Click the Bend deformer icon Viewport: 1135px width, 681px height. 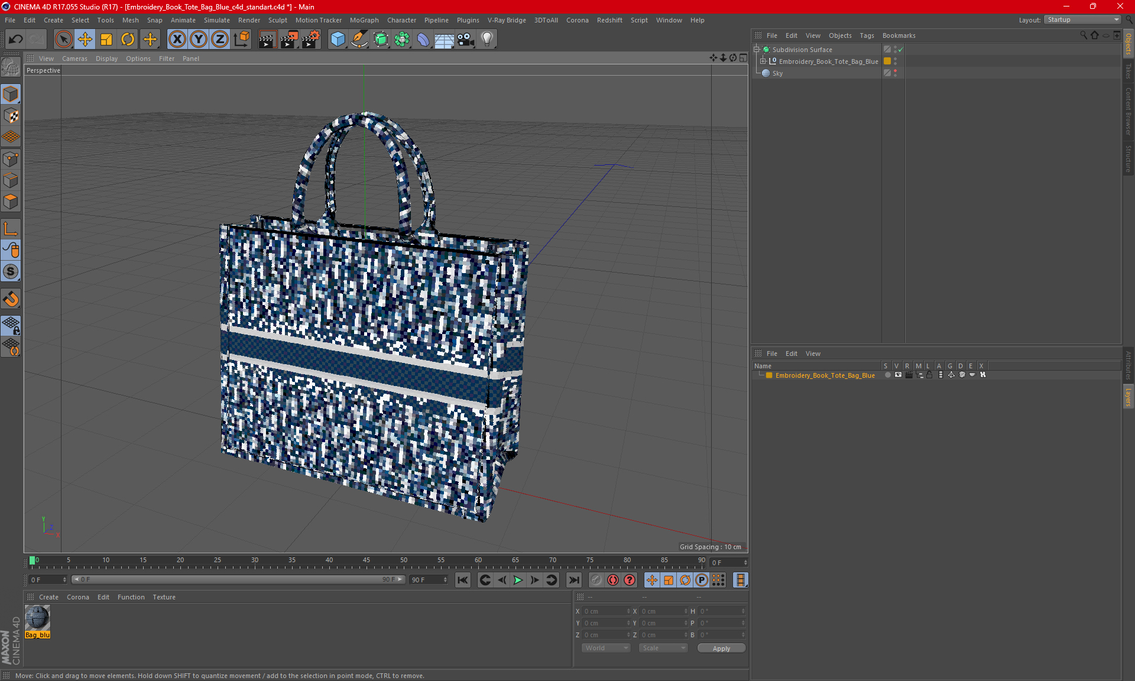(423, 40)
